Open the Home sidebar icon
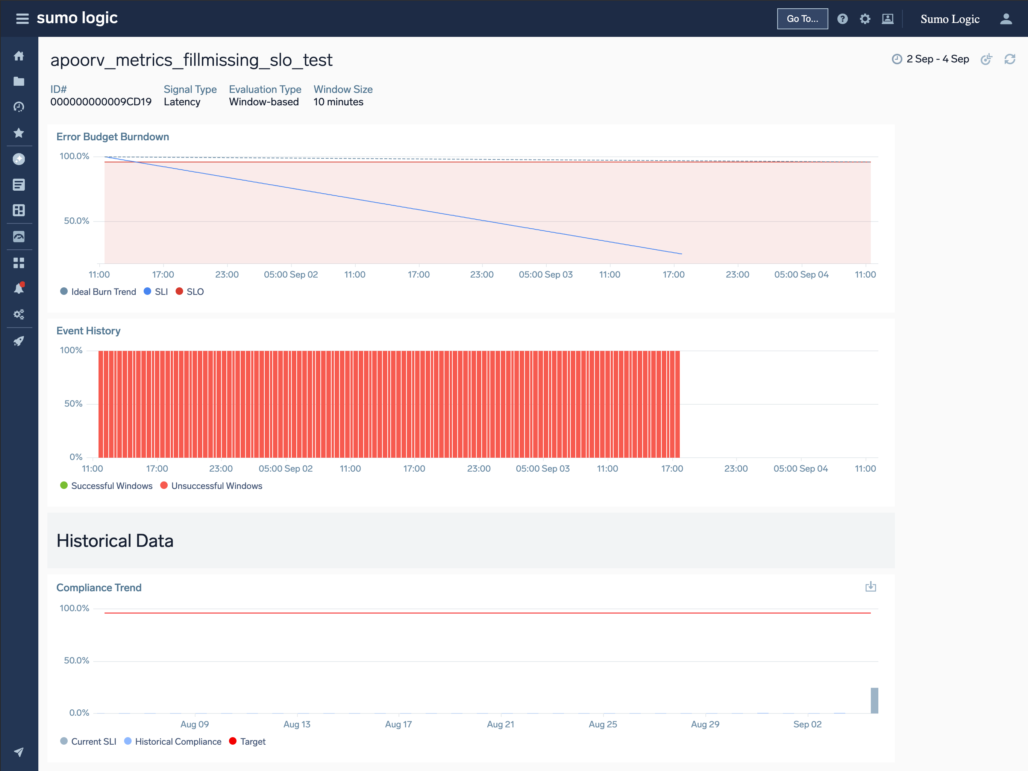The image size is (1028, 771). click(x=19, y=55)
